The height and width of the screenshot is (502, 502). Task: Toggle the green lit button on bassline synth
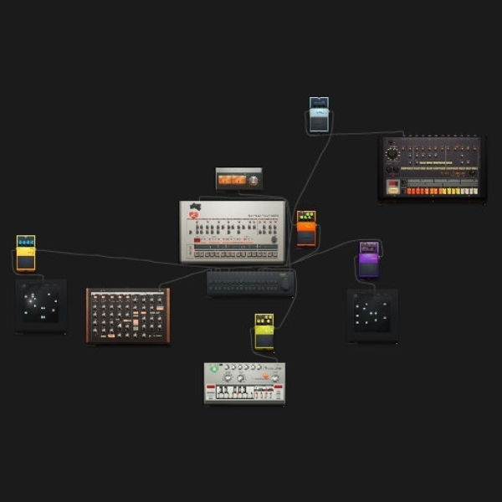click(214, 369)
